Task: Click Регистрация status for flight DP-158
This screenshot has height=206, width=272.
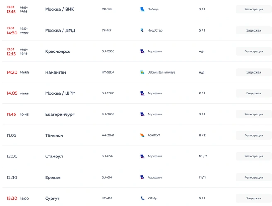Action: pos(254,9)
